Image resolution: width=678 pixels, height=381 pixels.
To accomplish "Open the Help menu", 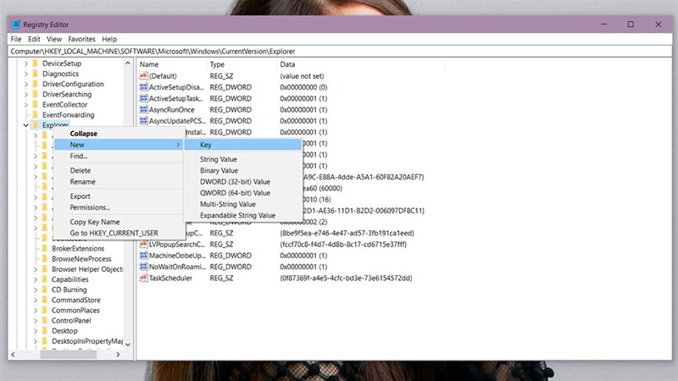I will 109,39.
